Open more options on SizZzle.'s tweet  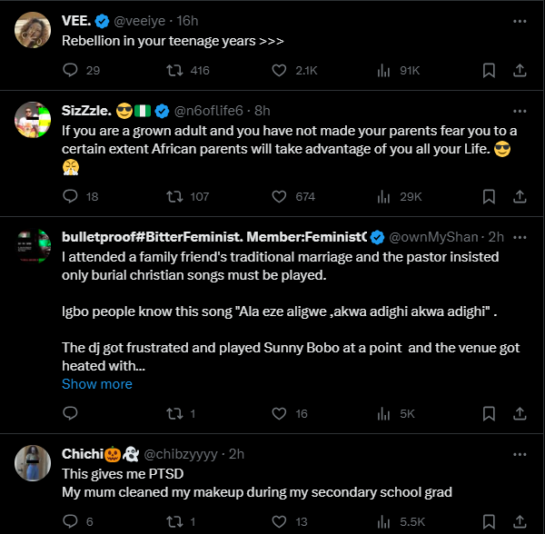[520, 111]
